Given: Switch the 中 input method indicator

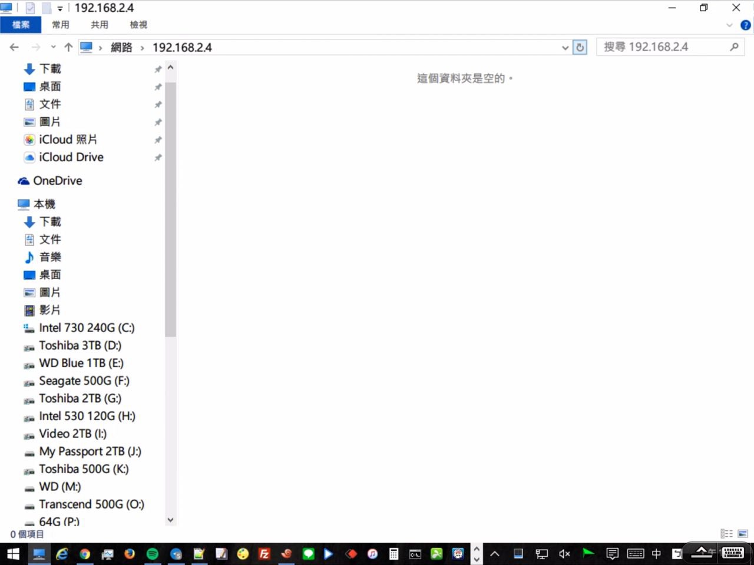Looking at the screenshot, I should pos(656,554).
